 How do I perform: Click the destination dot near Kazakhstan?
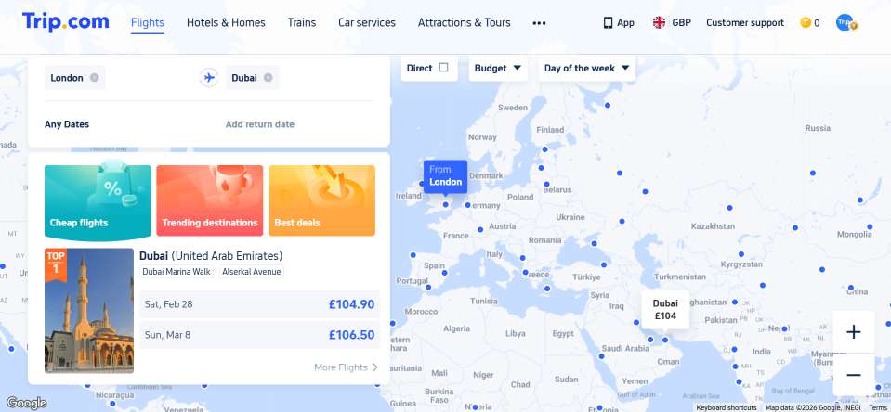[x=729, y=208]
